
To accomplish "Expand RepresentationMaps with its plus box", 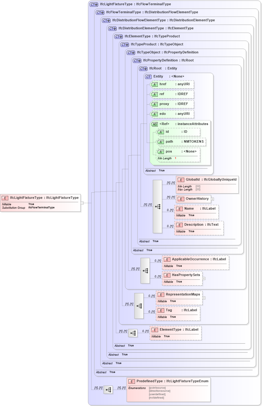I will point(204,298).
